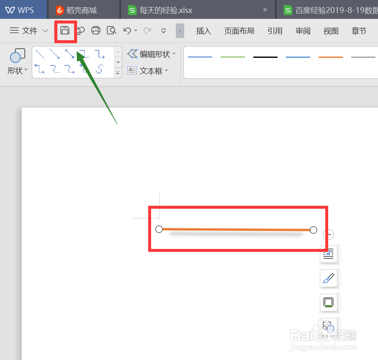Select the elbow double-arrow connector shape

[39, 69]
